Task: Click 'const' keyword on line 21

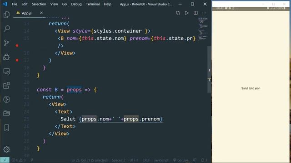Action: (44, 90)
